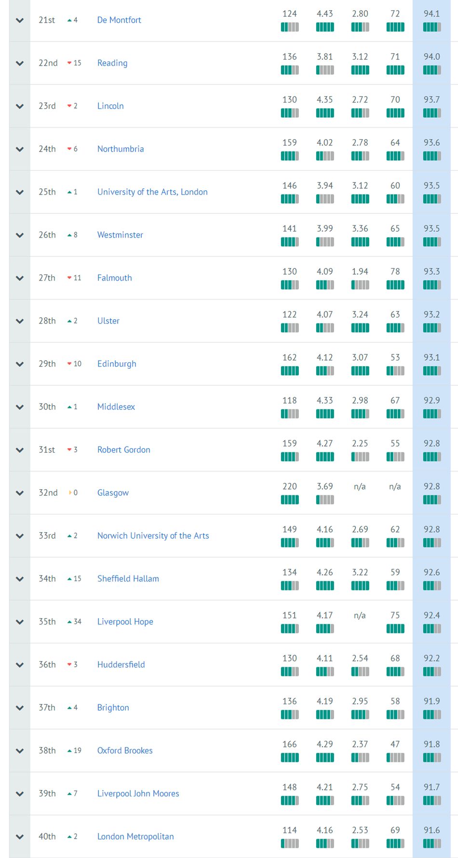Screen dimensions: 458x858
Task: Click the green up arrow in Liverpool Hope row
Action: [69, 622]
